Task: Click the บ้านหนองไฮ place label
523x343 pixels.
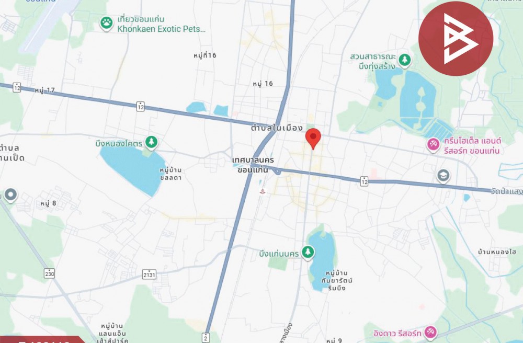Action: [x=497, y=251]
